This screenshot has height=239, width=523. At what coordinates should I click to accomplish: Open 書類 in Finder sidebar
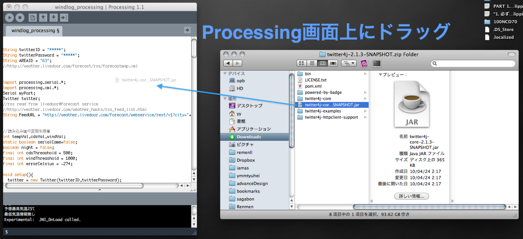[238, 121]
